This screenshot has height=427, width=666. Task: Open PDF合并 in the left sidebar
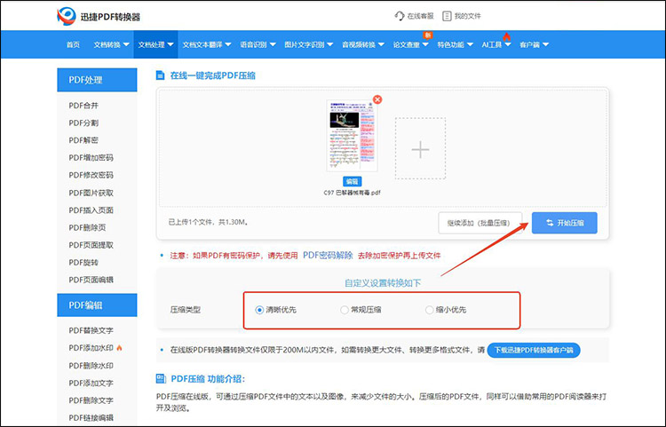[x=83, y=106]
